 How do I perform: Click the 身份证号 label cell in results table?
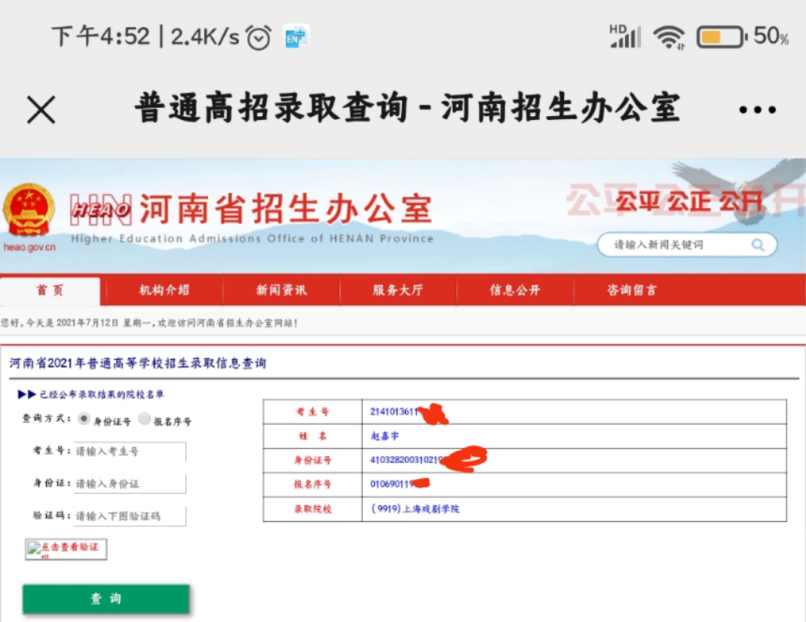[313, 460]
